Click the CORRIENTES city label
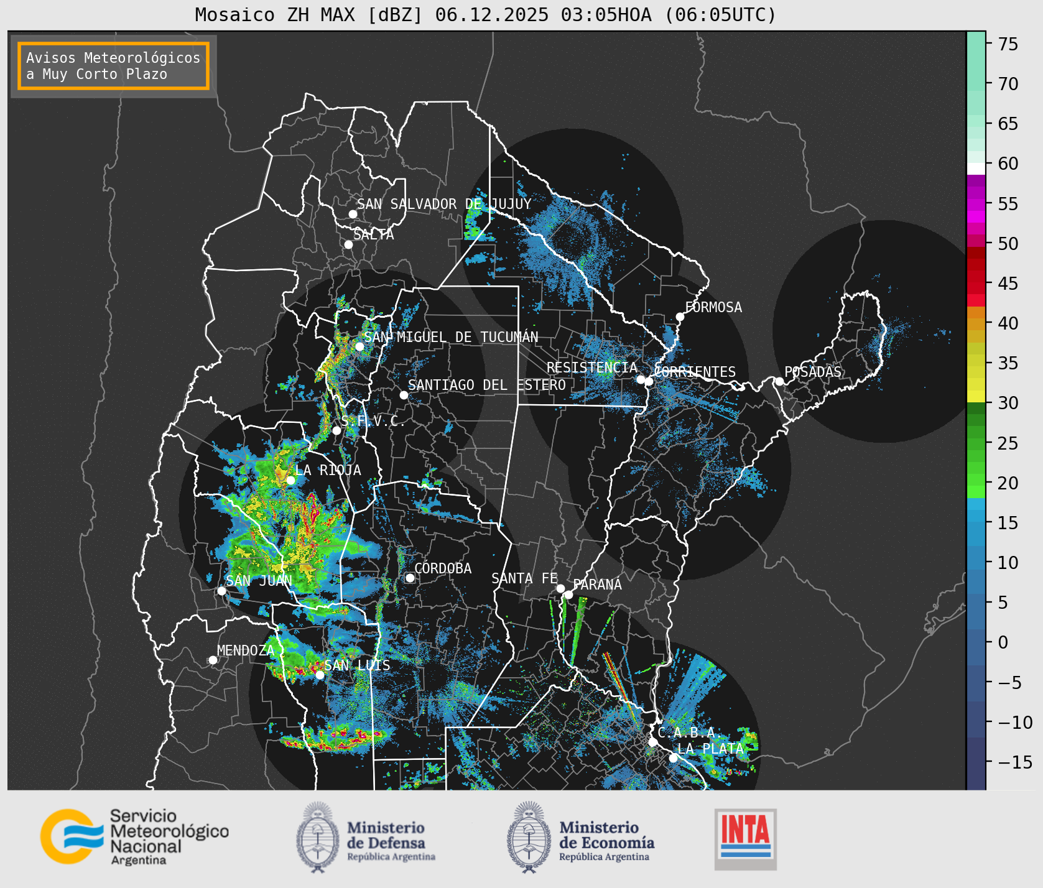This screenshot has width=1043, height=888. (695, 372)
